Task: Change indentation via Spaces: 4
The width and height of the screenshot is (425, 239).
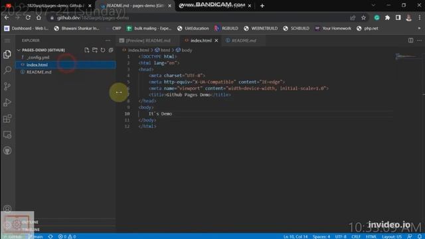Action: [321, 236]
